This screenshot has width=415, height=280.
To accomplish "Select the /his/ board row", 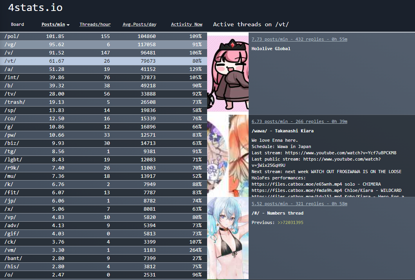I will click(103, 266).
